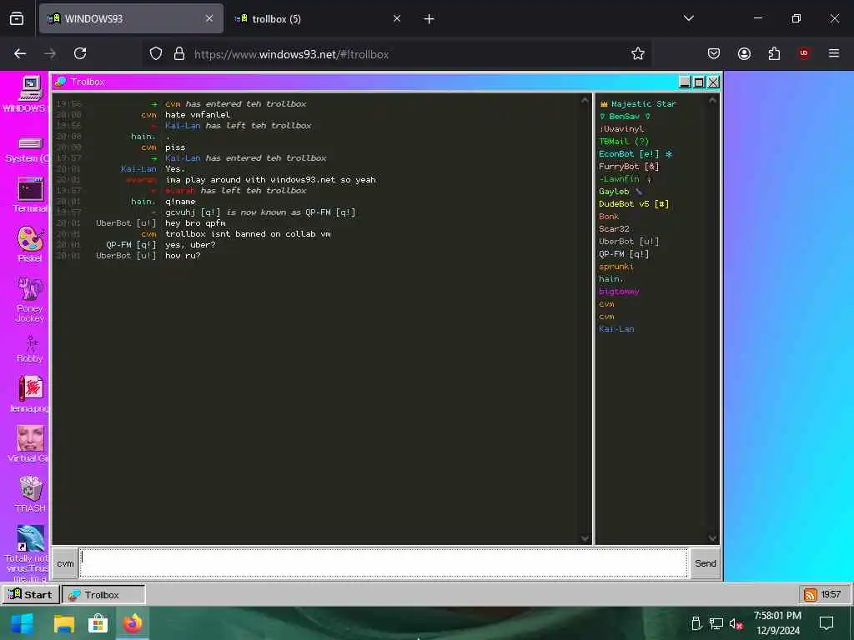Screen dimensions: 854x640
Task: Open the Windows notification center icon
Action: point(826,623)
